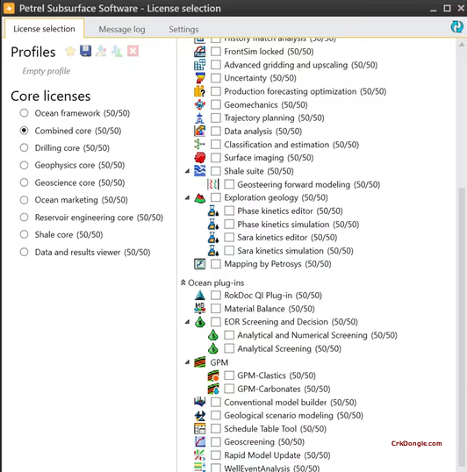Image resolution: width=467 pixels, height=472 pixels.
Task: Click the Phase kinetics editor flask icon
Action: (213, 211)
